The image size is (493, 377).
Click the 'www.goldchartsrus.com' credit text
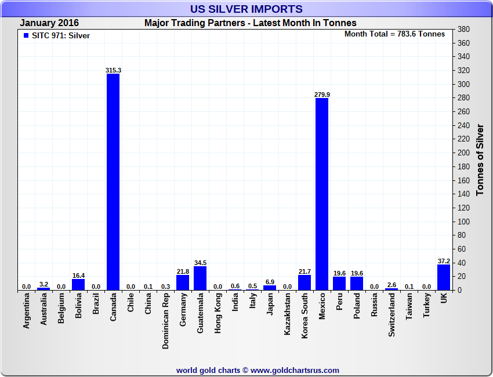(295, 371)
